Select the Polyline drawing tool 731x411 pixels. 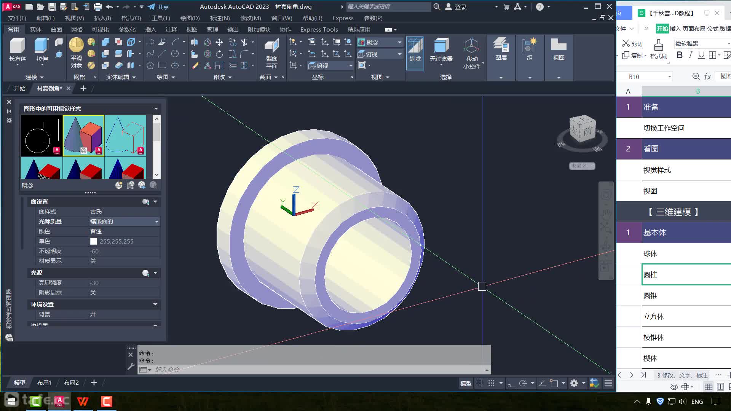(150, 42)
